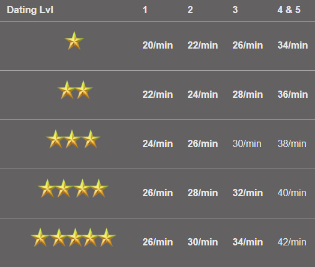Screen dimensions: 315x267
Task: Select the 4 & 5 column header
Action: tap(289, 10)
